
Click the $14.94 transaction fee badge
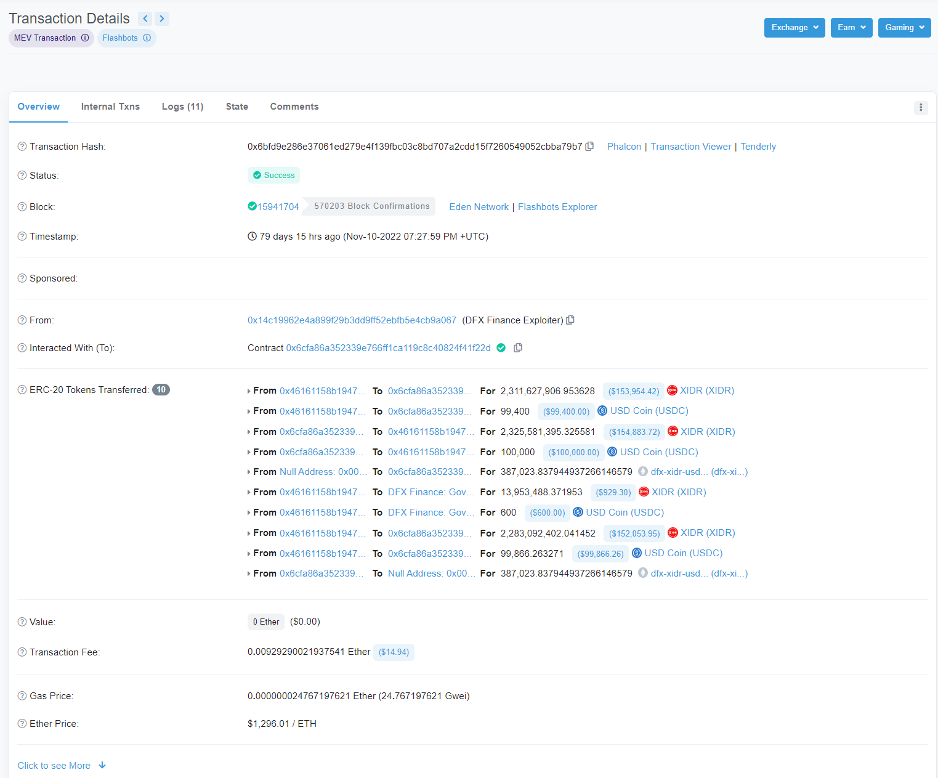(x=394, y=652)
